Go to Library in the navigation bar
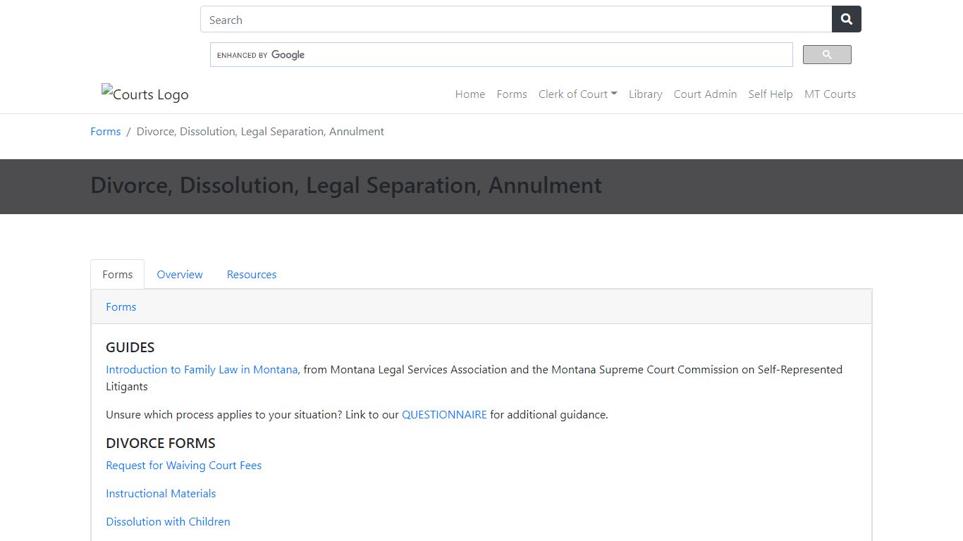 click(x=645, y=94)
